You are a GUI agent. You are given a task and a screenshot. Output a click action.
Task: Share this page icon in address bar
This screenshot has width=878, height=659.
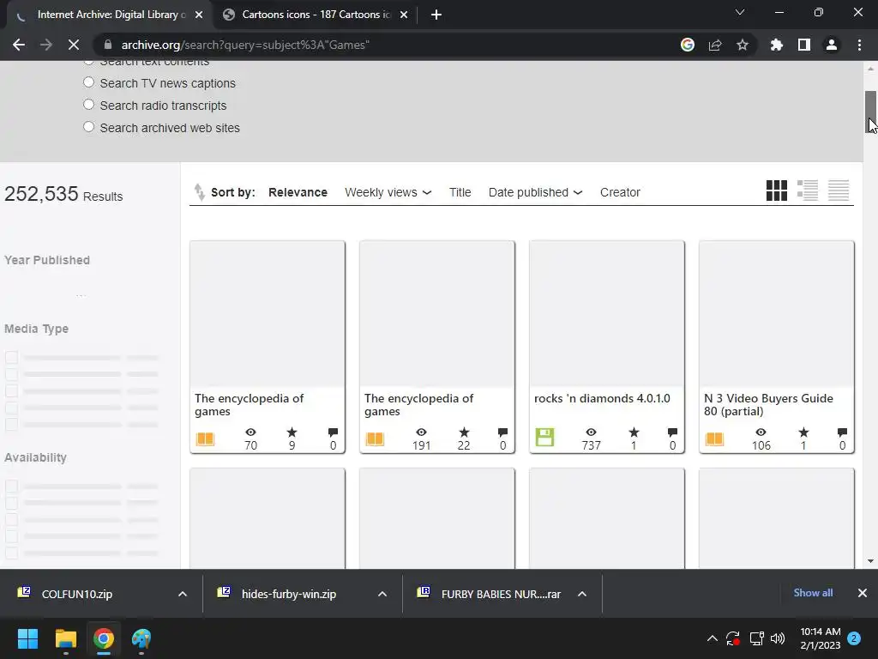715,45
